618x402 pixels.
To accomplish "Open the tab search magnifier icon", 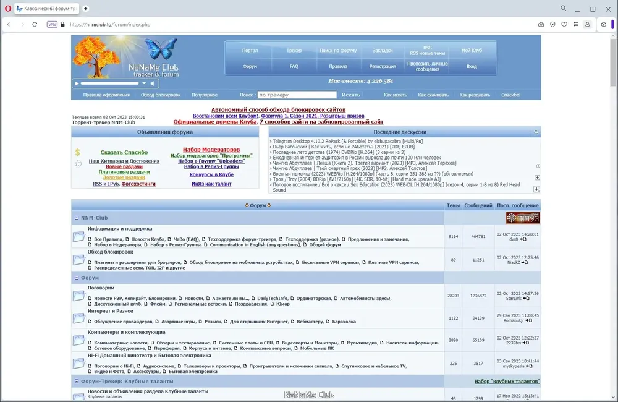I will click(x=564, y=8).
